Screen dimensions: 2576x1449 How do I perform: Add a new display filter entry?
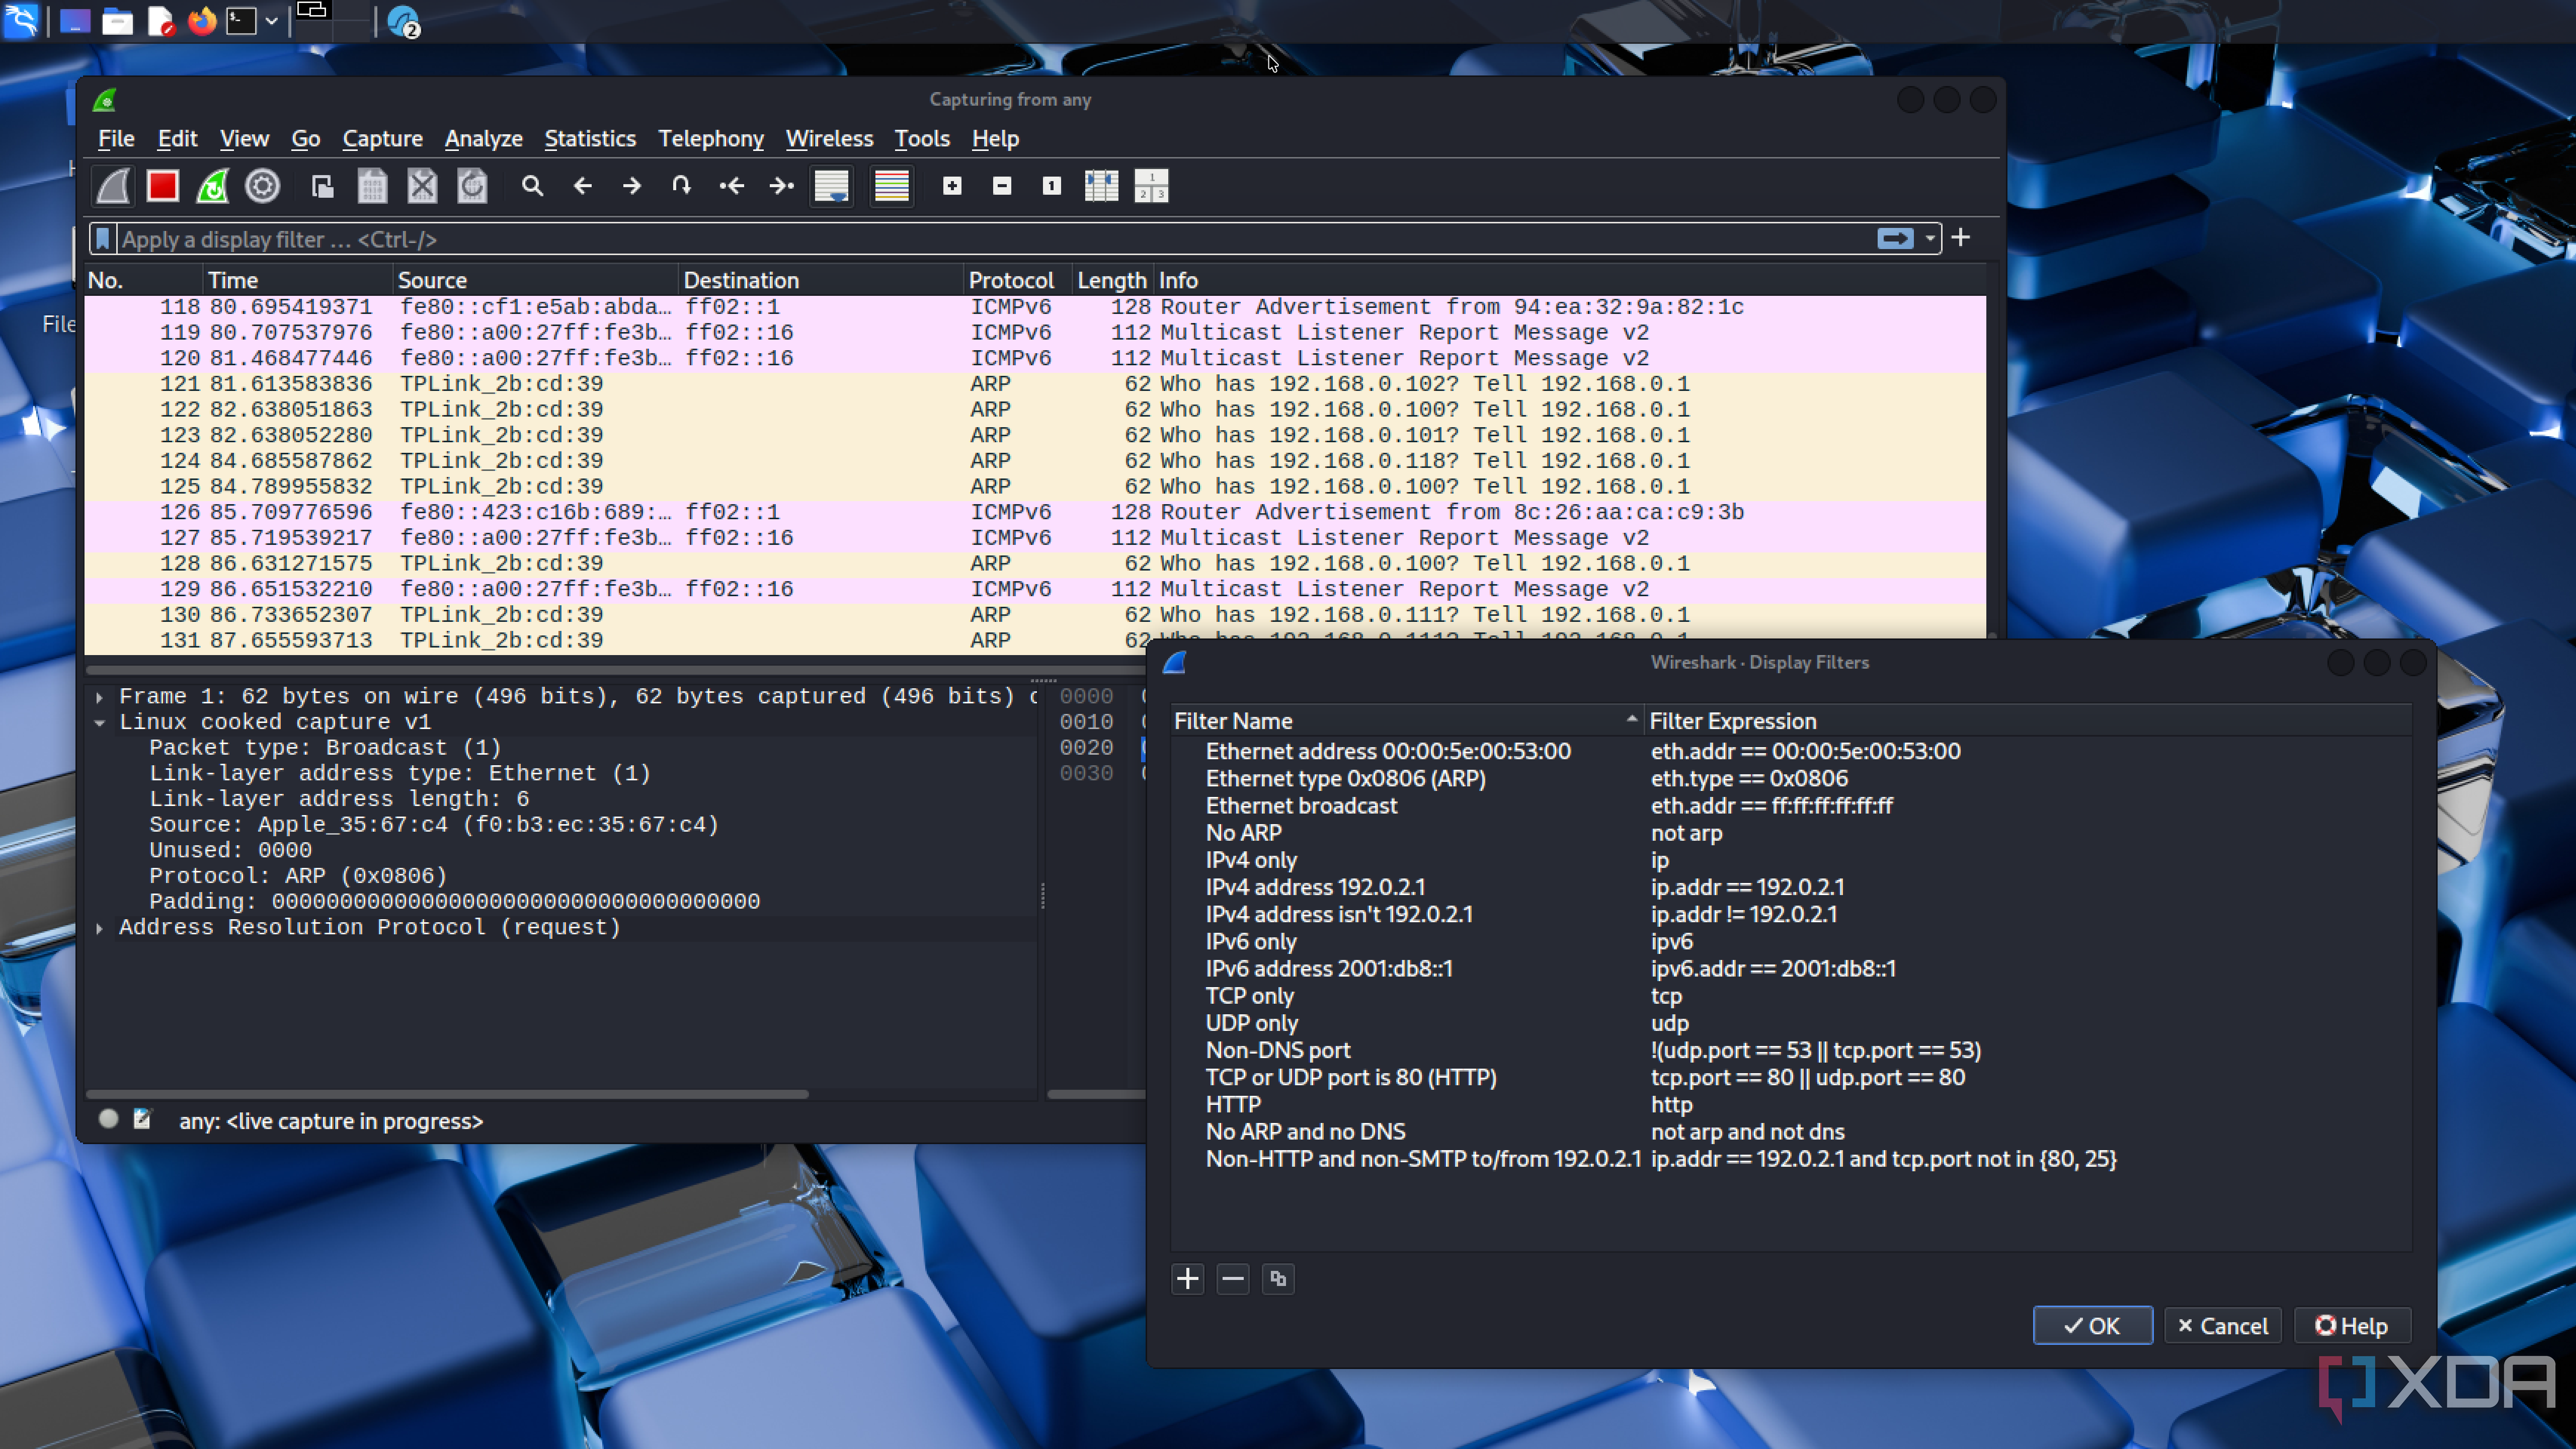click(1188, 1279)
